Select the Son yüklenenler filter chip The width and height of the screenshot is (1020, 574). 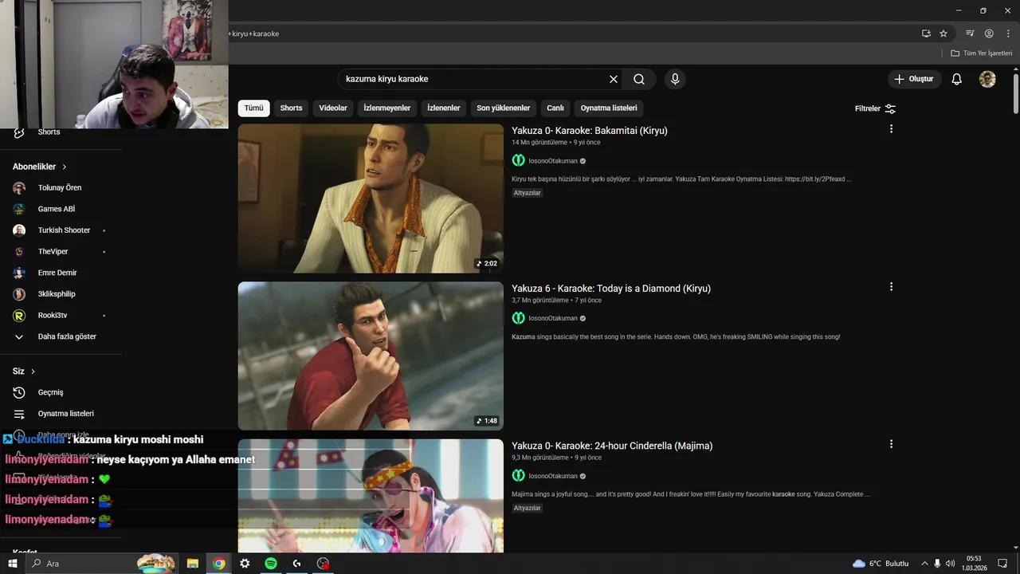click(x=504, y=108)
